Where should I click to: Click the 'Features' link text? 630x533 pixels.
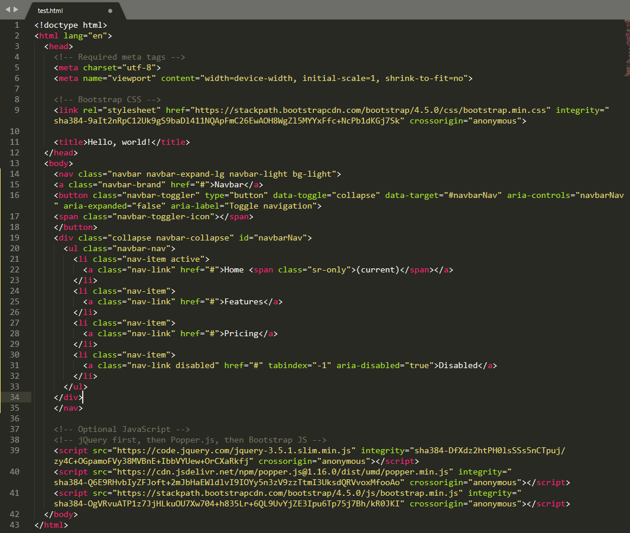tap(243, 301)
